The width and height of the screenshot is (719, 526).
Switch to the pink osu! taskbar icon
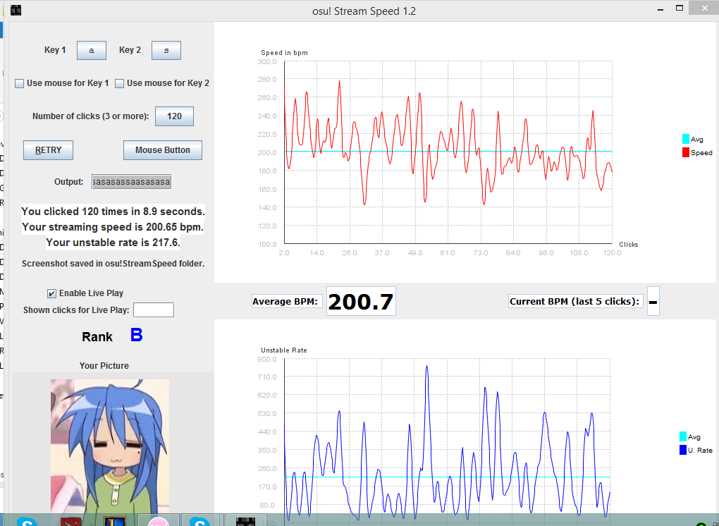click(x=158, y=521)
